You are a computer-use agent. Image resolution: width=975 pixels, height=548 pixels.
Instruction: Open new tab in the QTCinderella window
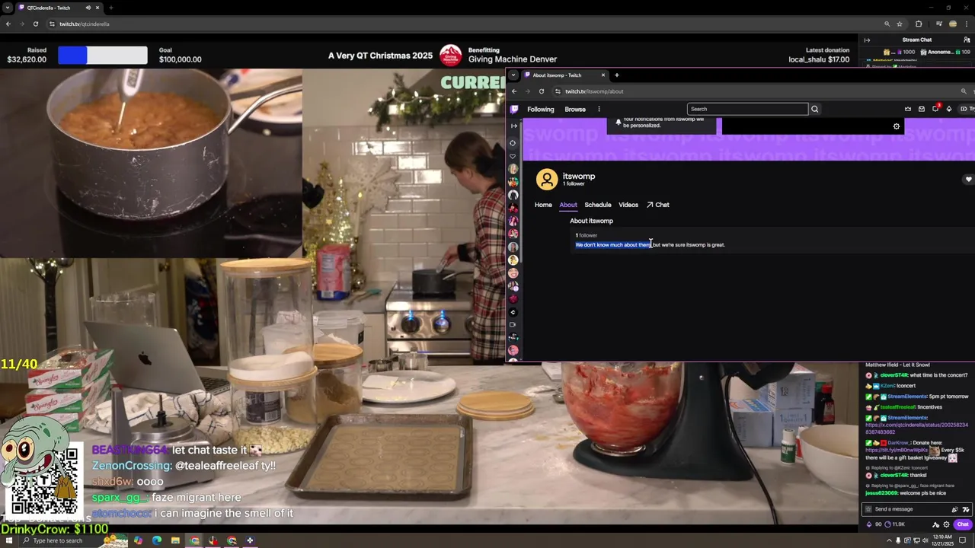point(111,8)
